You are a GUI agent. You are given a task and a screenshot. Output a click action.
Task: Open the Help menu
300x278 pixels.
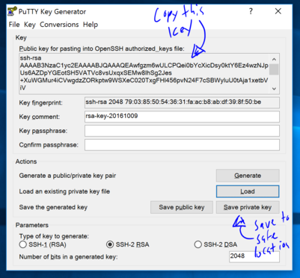[x=91, y=25]
